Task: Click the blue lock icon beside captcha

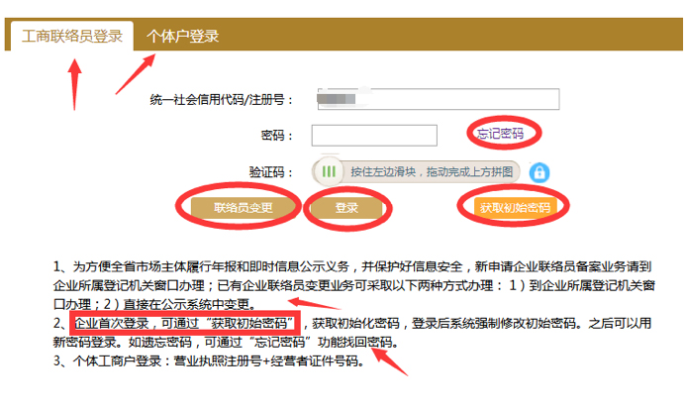Action: point(538,171)
